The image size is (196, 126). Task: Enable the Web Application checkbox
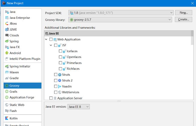pyautogui.click(x=51, y=39)
